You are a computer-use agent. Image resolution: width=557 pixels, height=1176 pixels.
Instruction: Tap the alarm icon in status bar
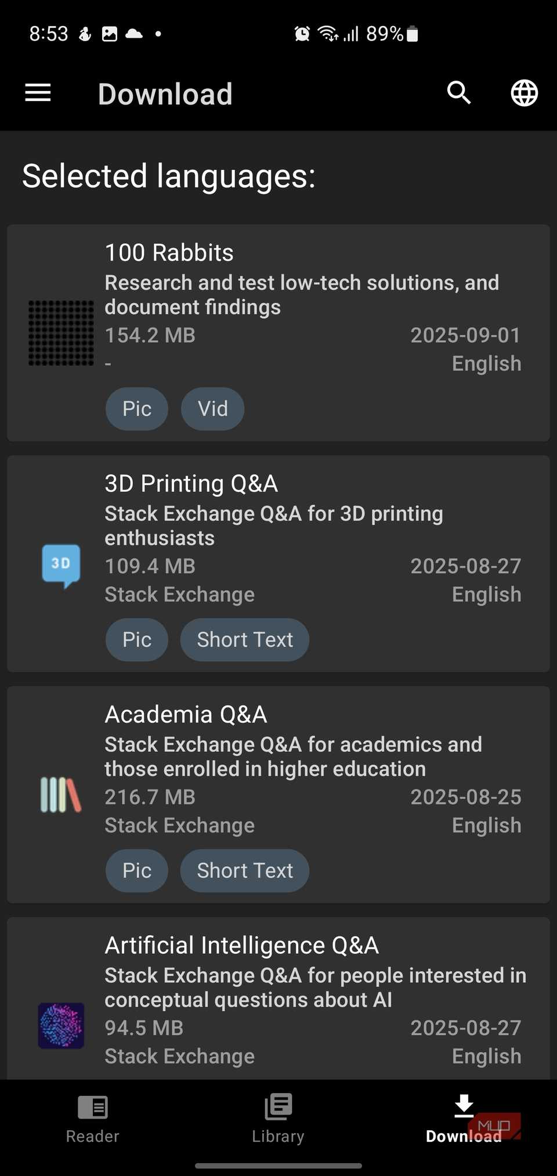(x=302, y=34)
